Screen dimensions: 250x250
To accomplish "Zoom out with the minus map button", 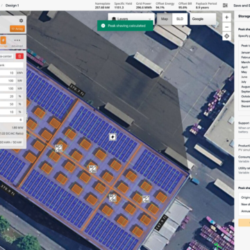I will (226, 27).
